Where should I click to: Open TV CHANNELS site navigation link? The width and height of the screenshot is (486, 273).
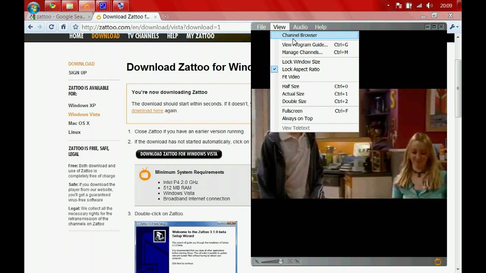click(143, 36)
